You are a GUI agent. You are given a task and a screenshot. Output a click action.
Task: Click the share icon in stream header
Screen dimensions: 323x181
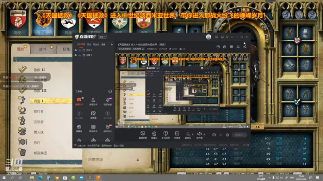(x=245, y=47)
